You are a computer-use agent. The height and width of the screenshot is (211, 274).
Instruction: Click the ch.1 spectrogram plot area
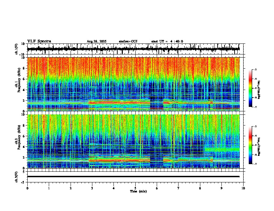click(133, 84)
